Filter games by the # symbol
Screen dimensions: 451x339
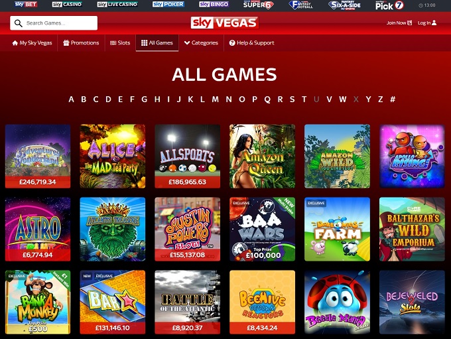click(393, 100)
